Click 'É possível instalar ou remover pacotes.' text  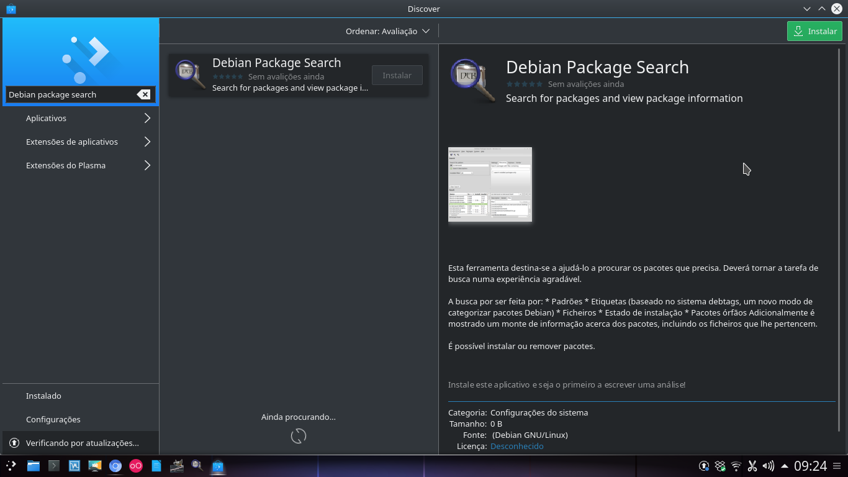click(x=521, y=346)
